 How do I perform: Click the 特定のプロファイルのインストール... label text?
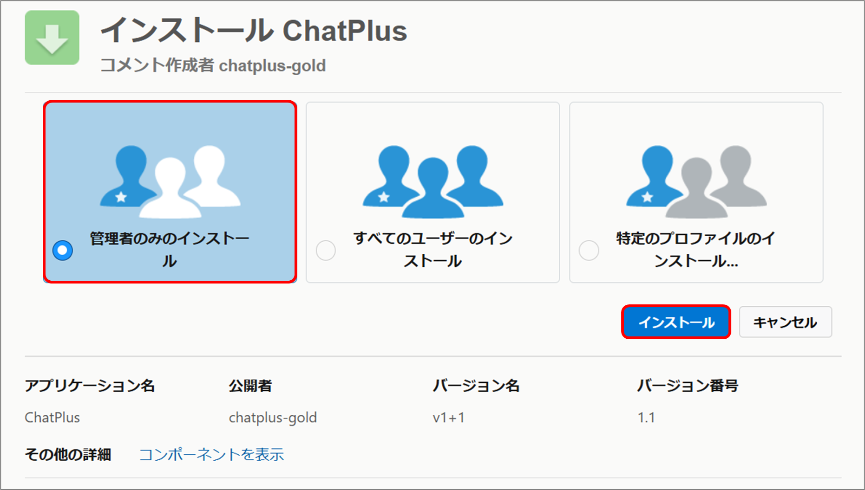pyautogui.click(x=696, y=250)
